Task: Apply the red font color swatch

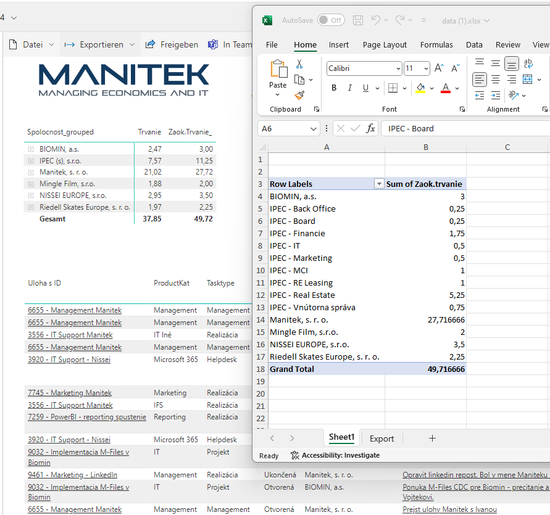Action: click(446, 88)
